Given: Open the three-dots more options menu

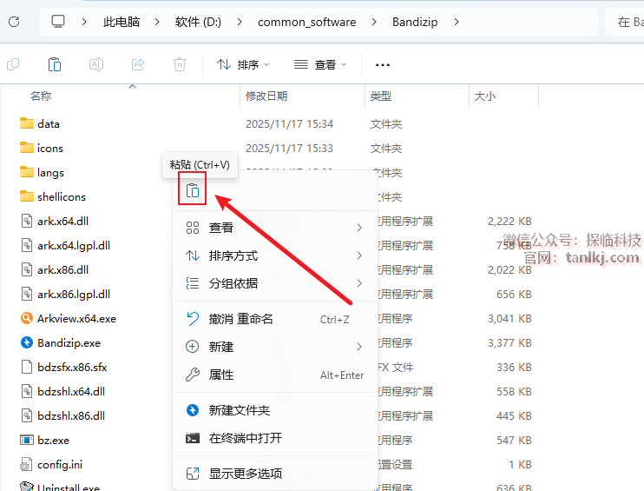Looking at the screenshot, I should pyautogui.click(x=382, y=64).
